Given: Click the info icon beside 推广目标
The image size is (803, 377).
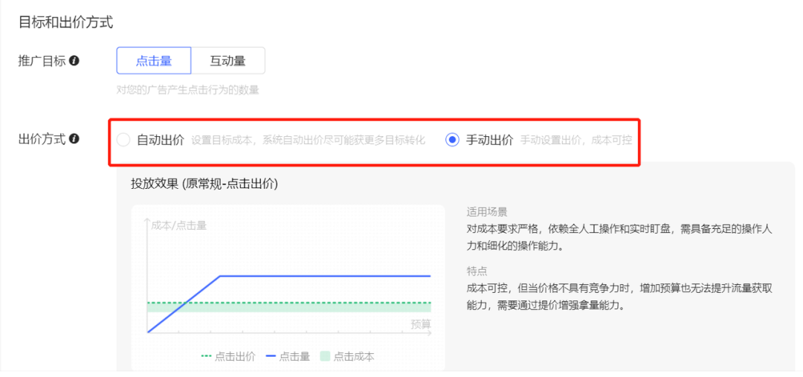Looking at the screenshot, I should tap(74, 61).
